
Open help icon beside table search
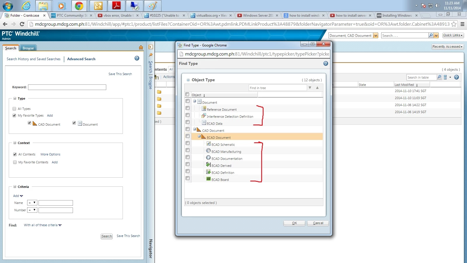456,77
